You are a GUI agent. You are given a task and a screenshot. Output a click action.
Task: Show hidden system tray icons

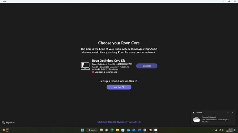[213, 130]
